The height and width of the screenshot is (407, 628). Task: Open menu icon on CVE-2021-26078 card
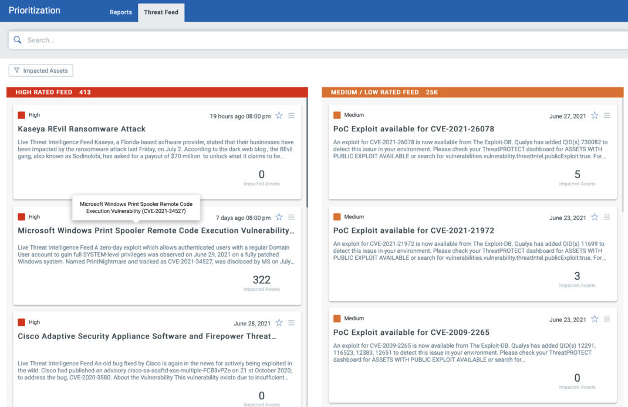point(607,116)
